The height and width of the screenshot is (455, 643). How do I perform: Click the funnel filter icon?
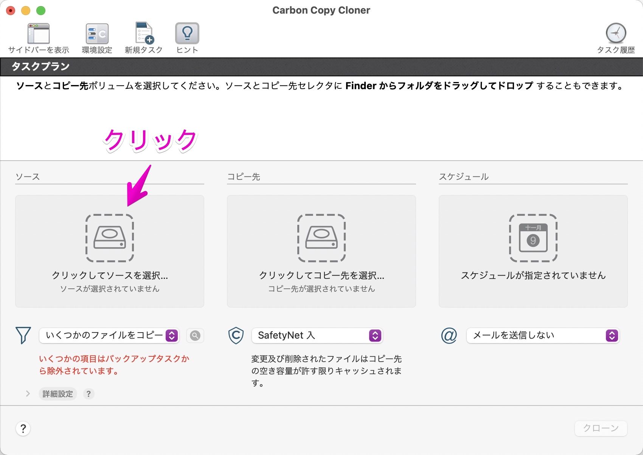click(x=23, y=335)
